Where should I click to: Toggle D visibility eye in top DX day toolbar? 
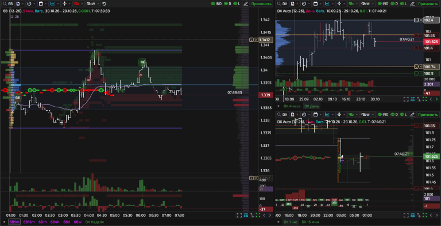(x=392, y=4)
